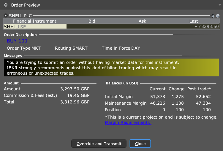
Task: Close the Order Preview via the title bar X icon
Action: (x=6, y=5)
